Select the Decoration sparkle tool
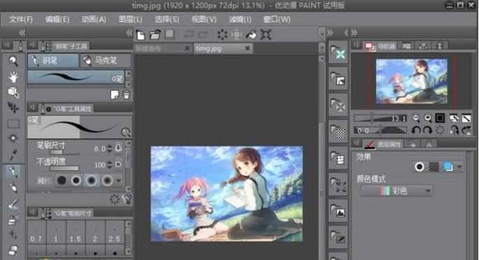Viewport: 479px width, 260px height. [13, 234]
